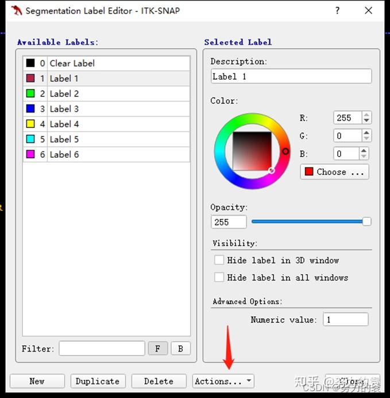390x398 pixels.
Task: Click the Description text field
Action: [x=291, y=76]
